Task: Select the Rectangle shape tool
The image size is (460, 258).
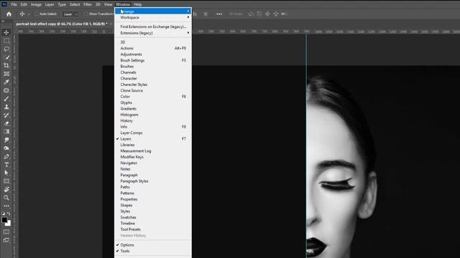Action: [6, 181]
